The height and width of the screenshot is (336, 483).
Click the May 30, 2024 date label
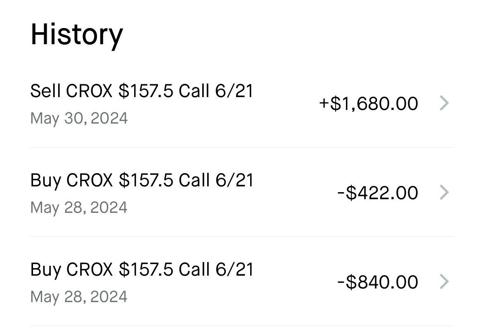coord(79,118)
